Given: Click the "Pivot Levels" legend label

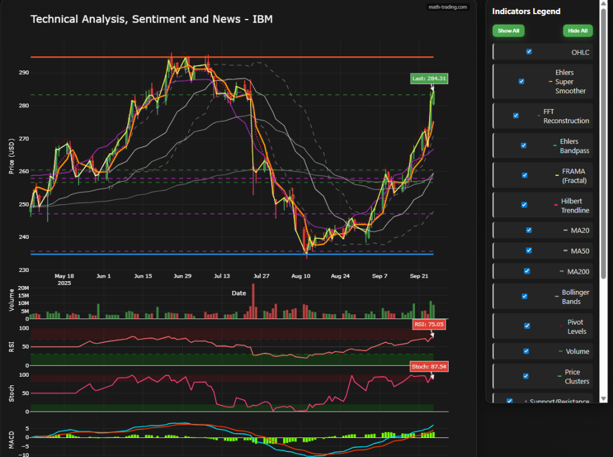Looking at the screenshot, I should pos(577,327).
